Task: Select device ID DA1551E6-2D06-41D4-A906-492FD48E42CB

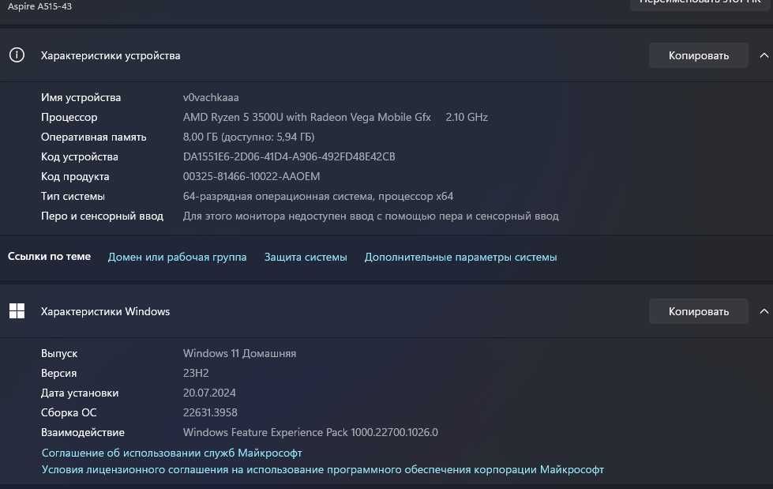Action: tap(289, 156)
